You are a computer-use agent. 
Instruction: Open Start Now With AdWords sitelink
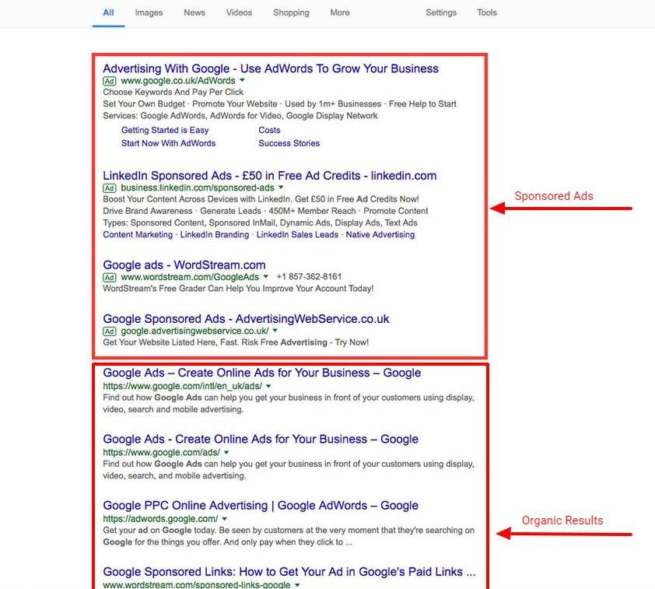pyautogui.click(x=168, y=143)
